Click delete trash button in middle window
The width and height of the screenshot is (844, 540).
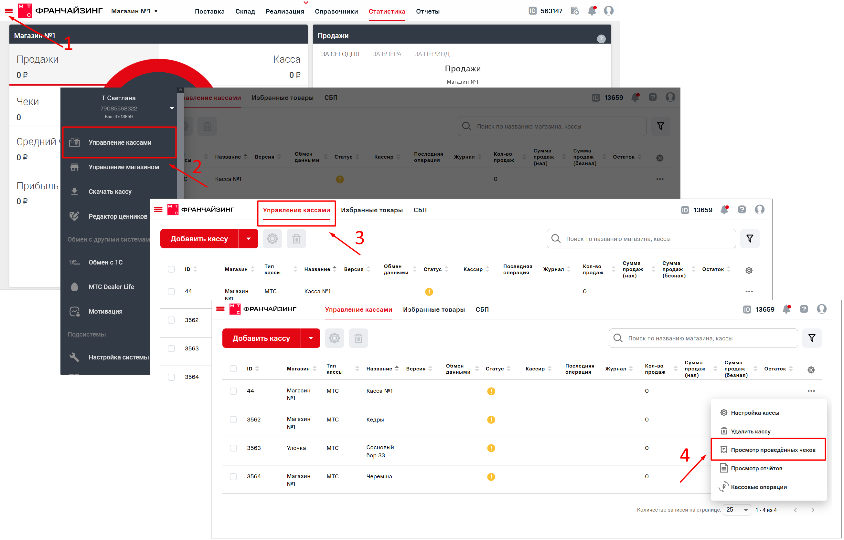pos(296,239)
